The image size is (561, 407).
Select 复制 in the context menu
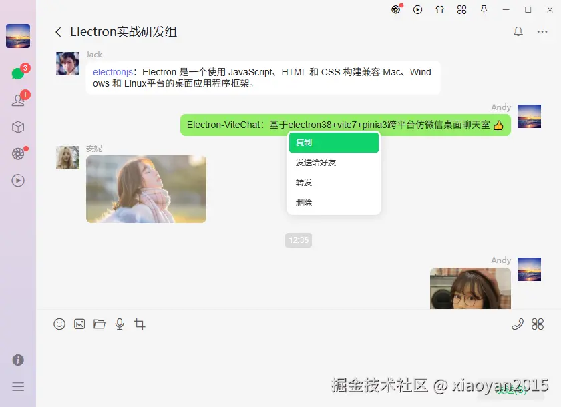pyautogui.click(x=333, y=142)
